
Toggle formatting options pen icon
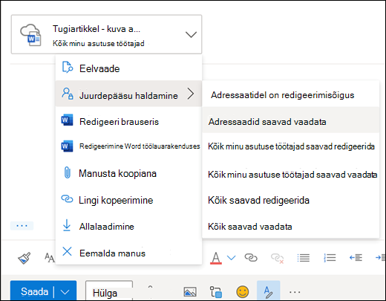coord(269,291)
